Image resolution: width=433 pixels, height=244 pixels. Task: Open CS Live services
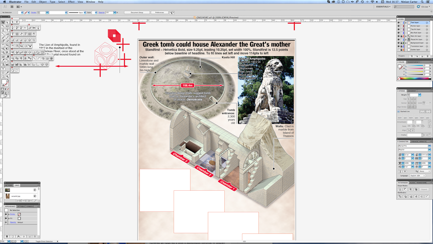pos(424,7)
